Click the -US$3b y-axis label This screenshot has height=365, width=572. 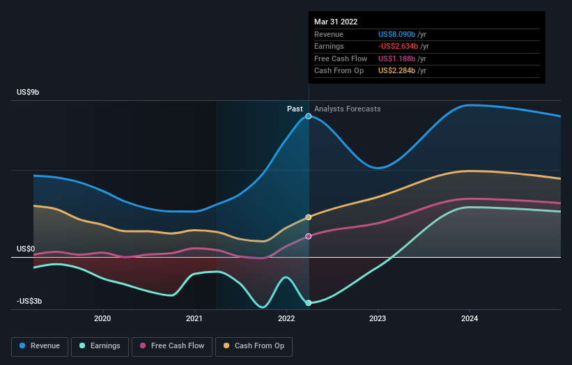pos(29,301)
